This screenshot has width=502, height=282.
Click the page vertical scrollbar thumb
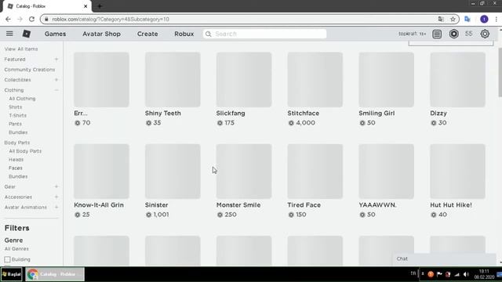(500, 72)
